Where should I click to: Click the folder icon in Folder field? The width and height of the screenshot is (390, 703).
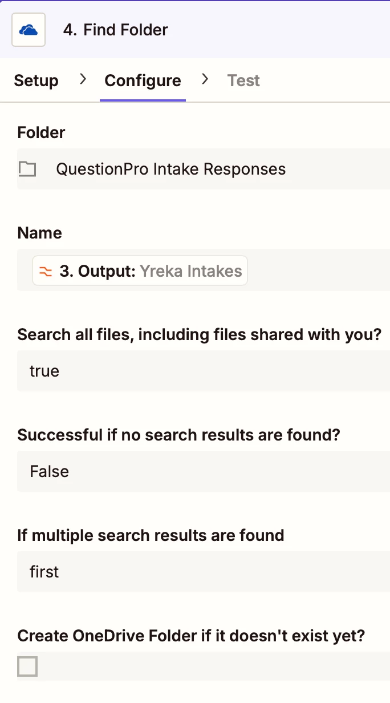[x=27, y=169]
